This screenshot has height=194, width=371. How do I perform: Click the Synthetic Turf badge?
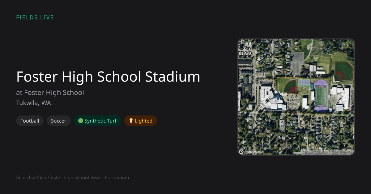pos(97,121)
